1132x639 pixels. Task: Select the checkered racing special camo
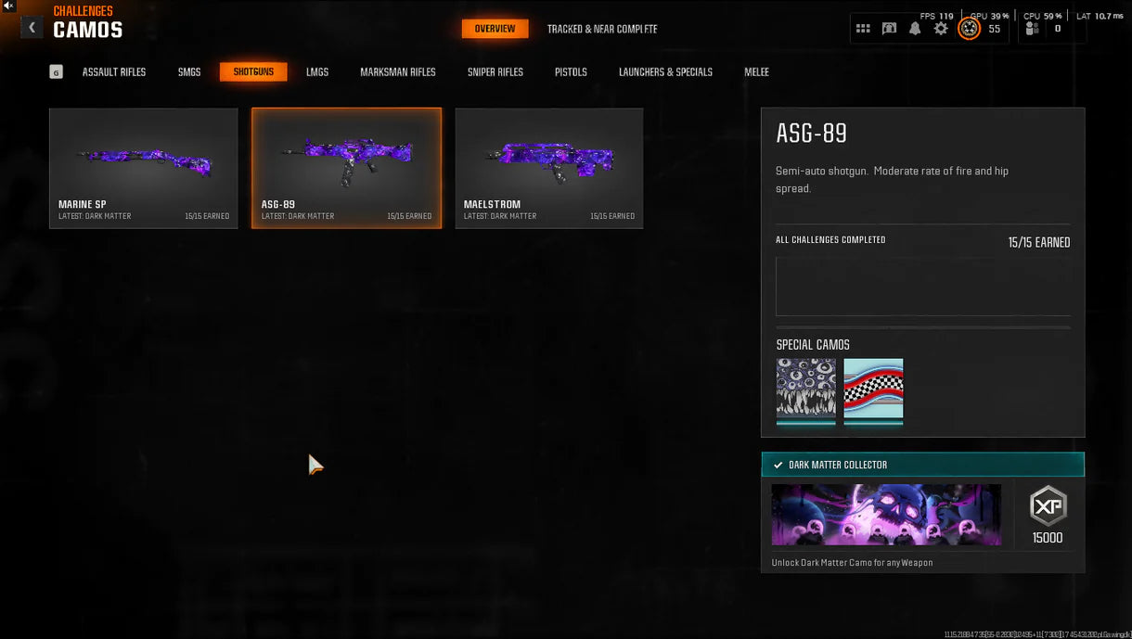pyautogui.click(x=873, y=390)
